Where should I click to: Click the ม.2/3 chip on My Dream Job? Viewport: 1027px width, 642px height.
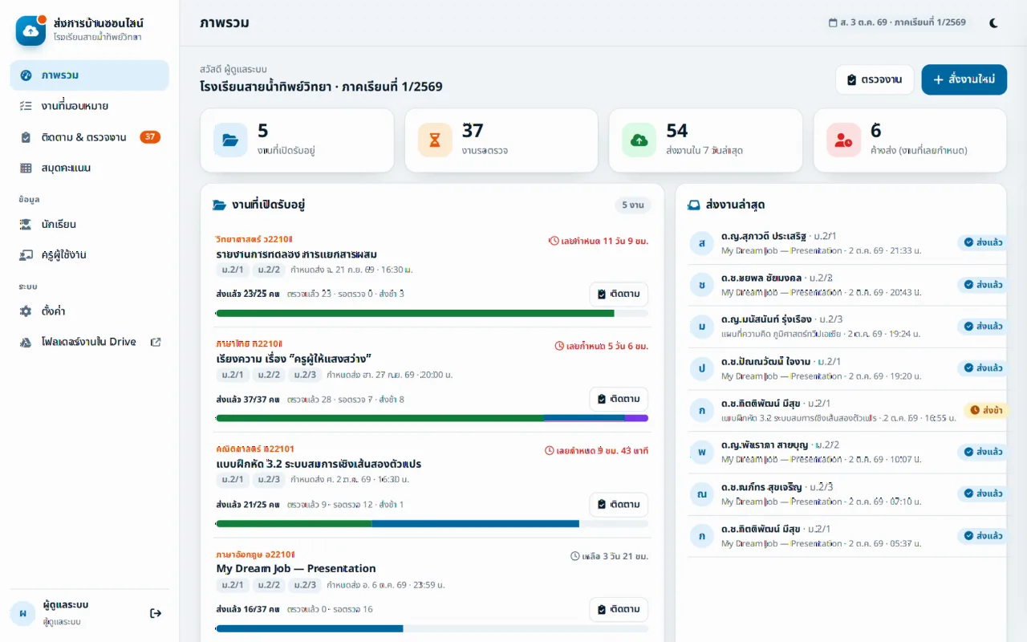tap(305, 585)
